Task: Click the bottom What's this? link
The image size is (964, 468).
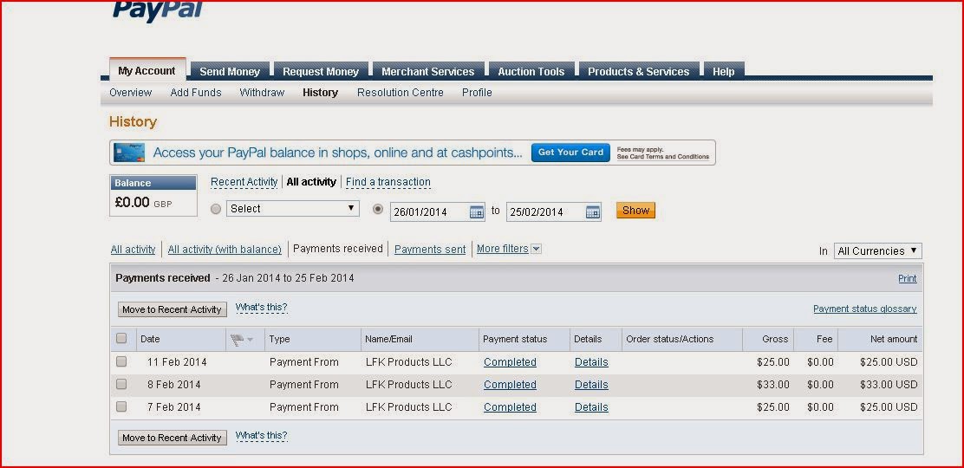Action: point(261,435)
